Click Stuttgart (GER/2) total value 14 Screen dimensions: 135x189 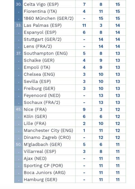tap(118, 40)
